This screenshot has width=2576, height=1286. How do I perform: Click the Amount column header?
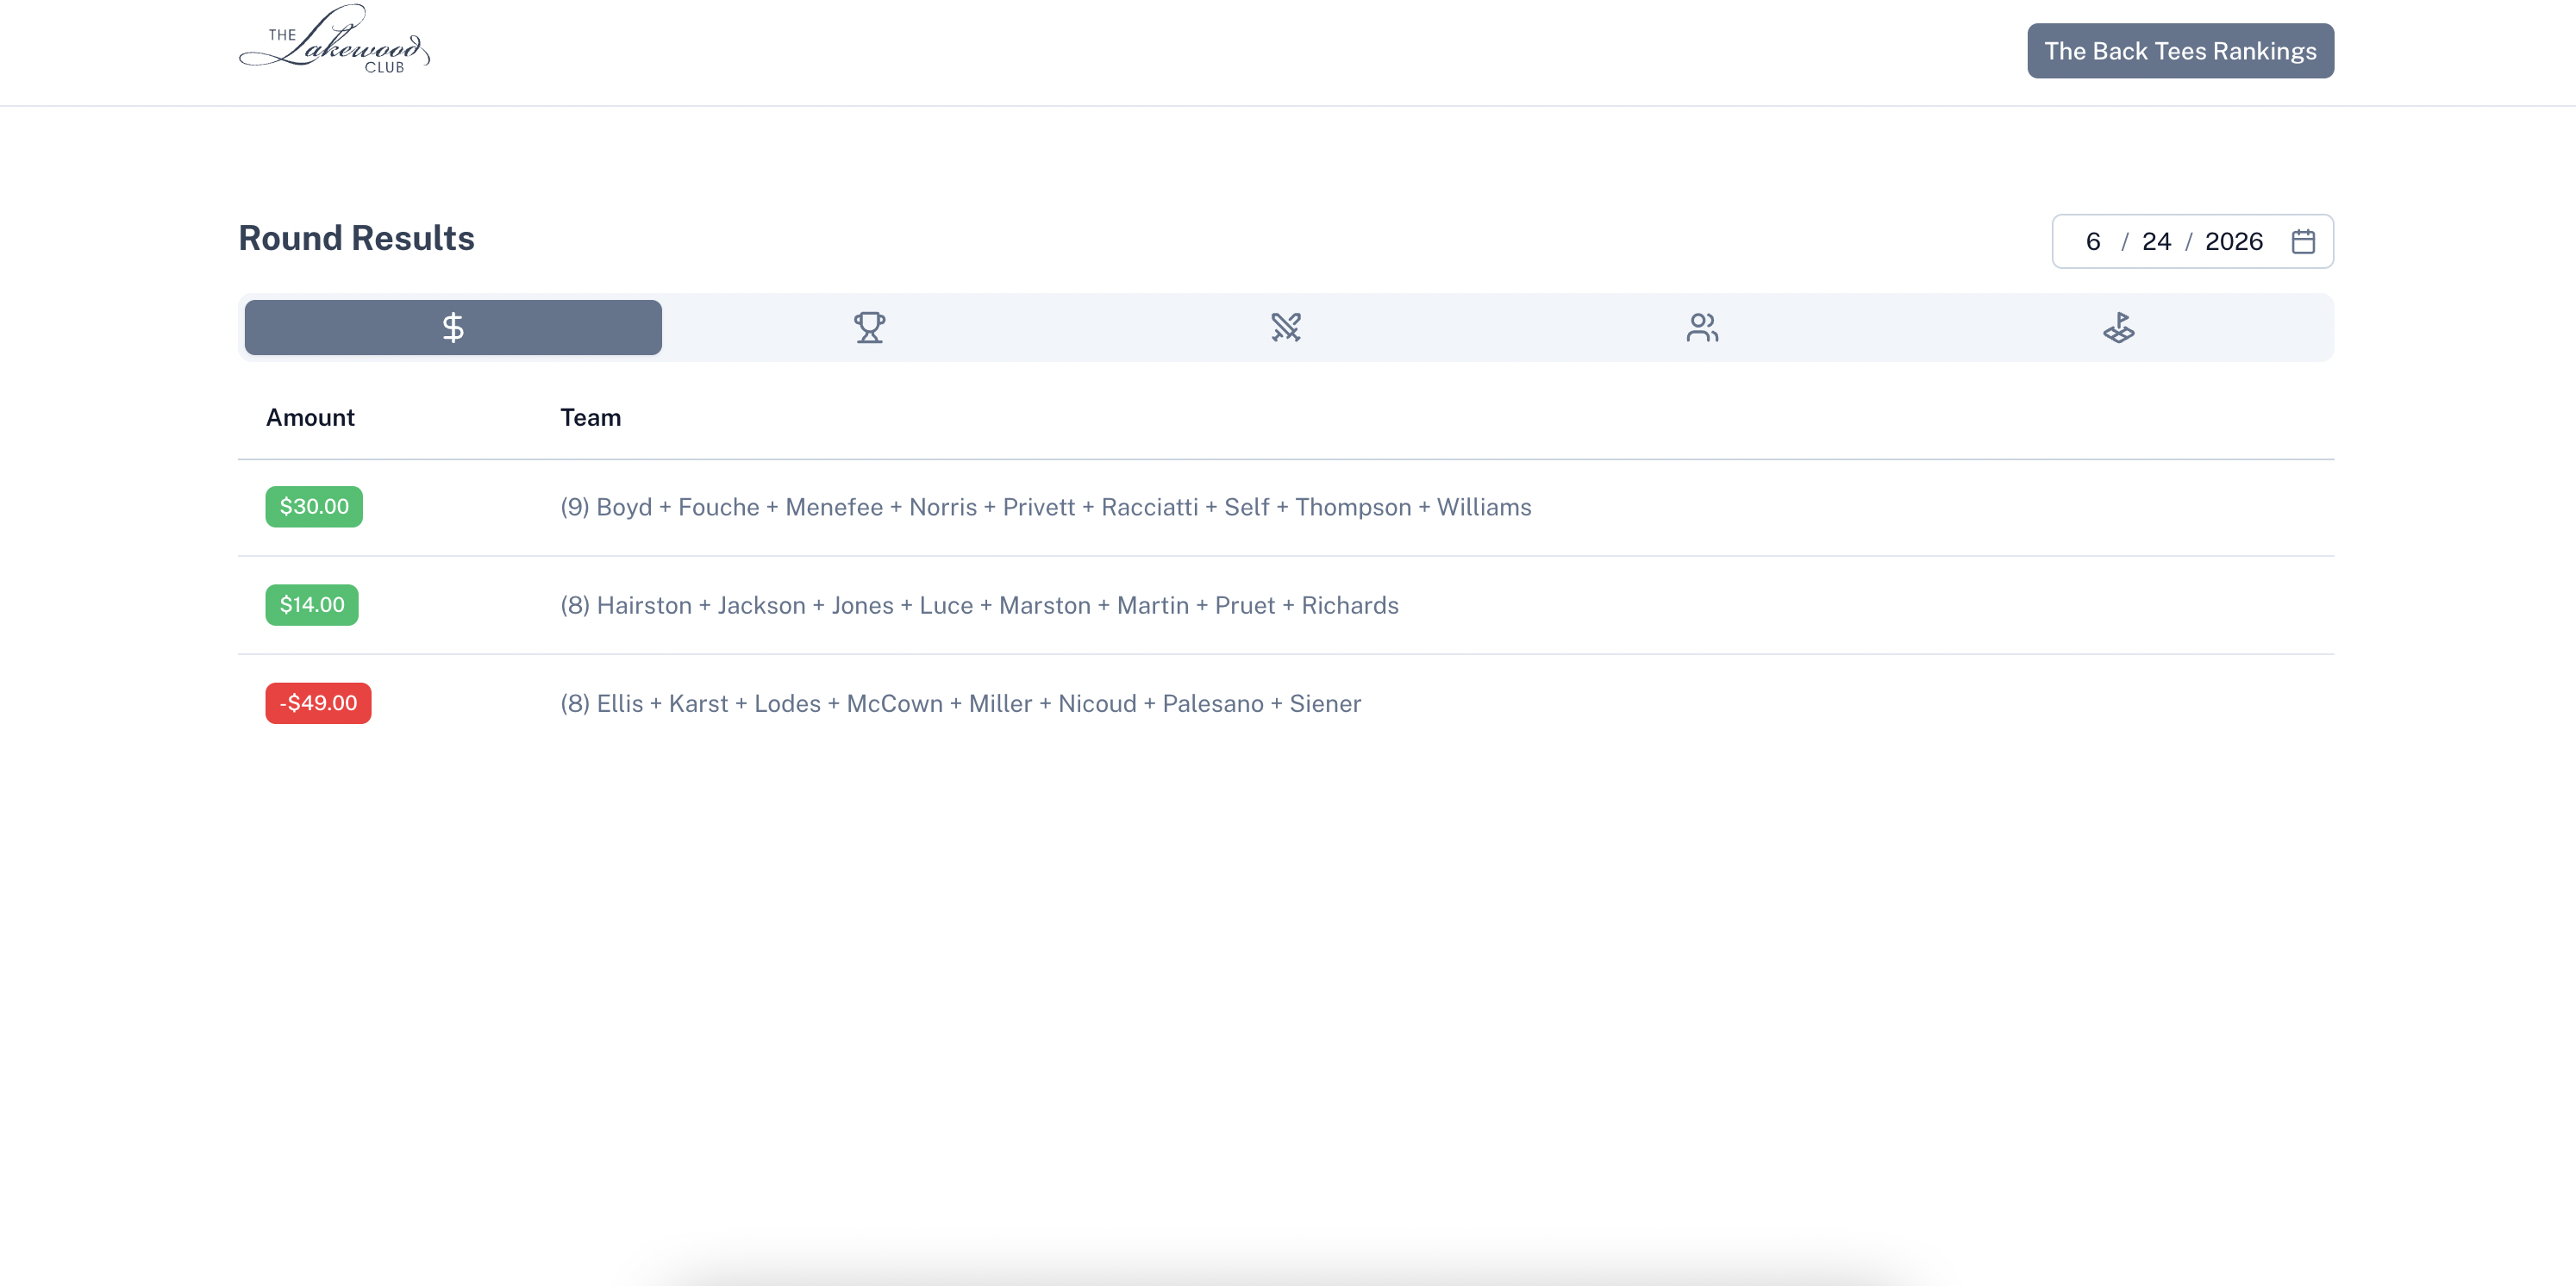click(310, 418)
